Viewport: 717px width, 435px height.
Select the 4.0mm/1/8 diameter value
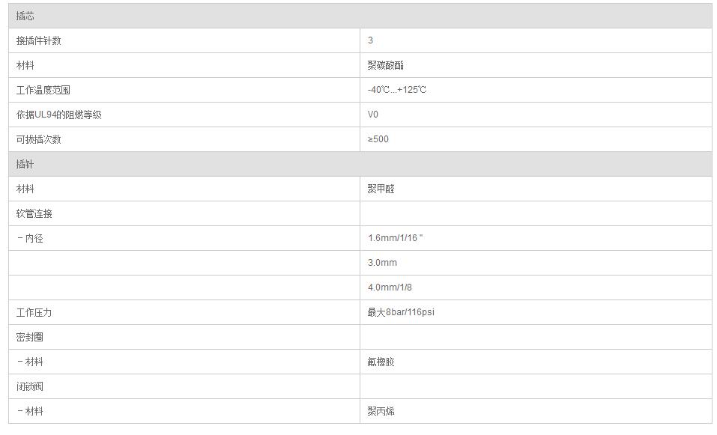[390, 288]
